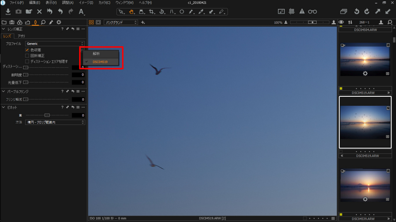Click the Auto adjust A icon
The height and width of the screenshot is (222, 396).
click(81, 12)
